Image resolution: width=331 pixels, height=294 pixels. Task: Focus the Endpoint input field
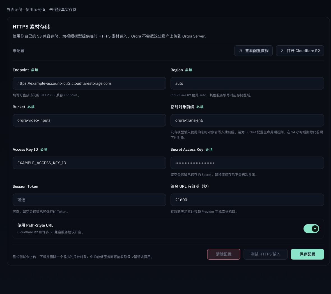pos(89,83)
